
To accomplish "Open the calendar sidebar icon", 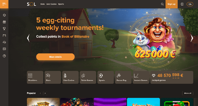I will coord(4,36).
